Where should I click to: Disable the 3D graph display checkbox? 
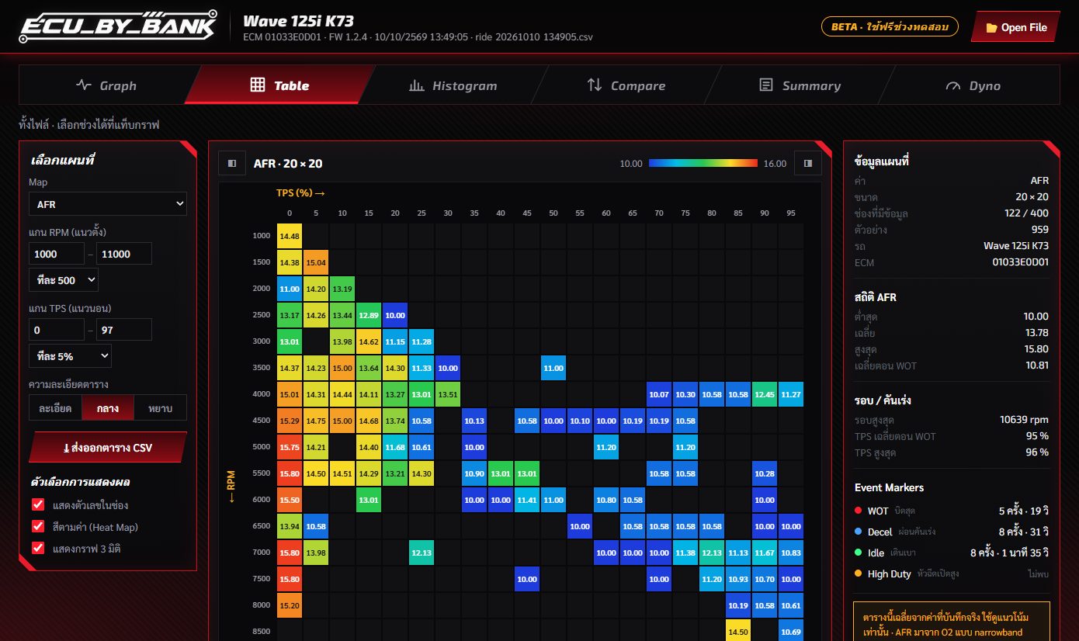click(38, 549)
